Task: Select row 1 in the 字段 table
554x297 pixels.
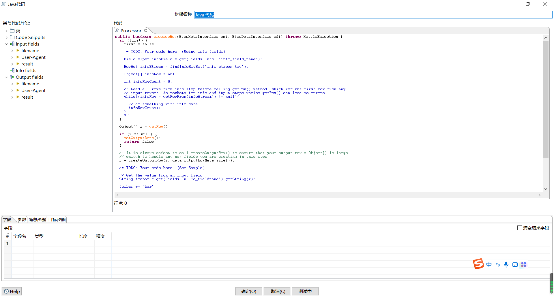Action: tap(7, 243)
